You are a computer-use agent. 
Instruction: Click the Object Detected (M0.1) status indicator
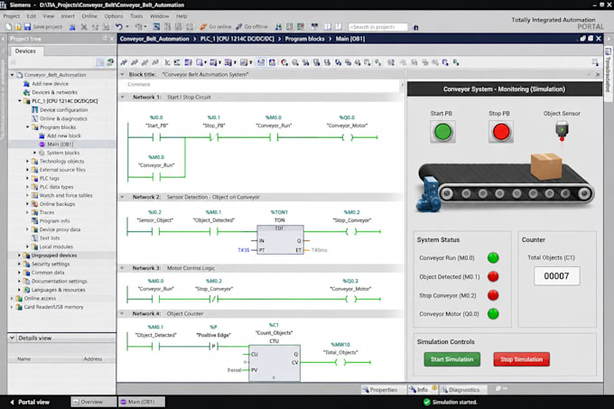[493, 276]
